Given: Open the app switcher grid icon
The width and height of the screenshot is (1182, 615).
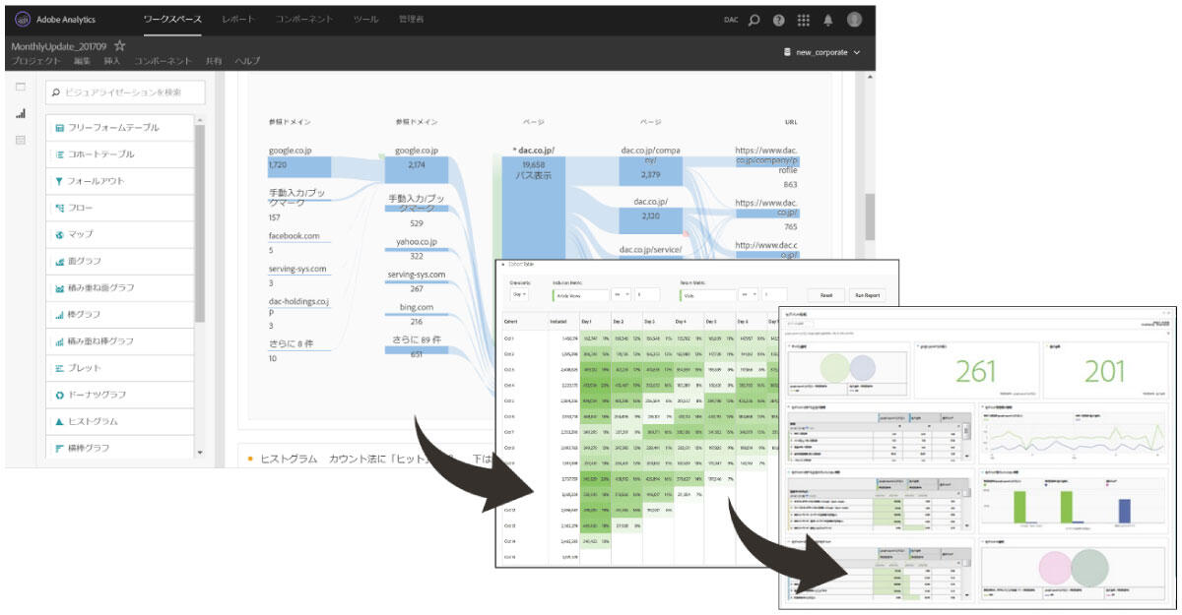Looking at the screenshot, I should coord(804,20).
